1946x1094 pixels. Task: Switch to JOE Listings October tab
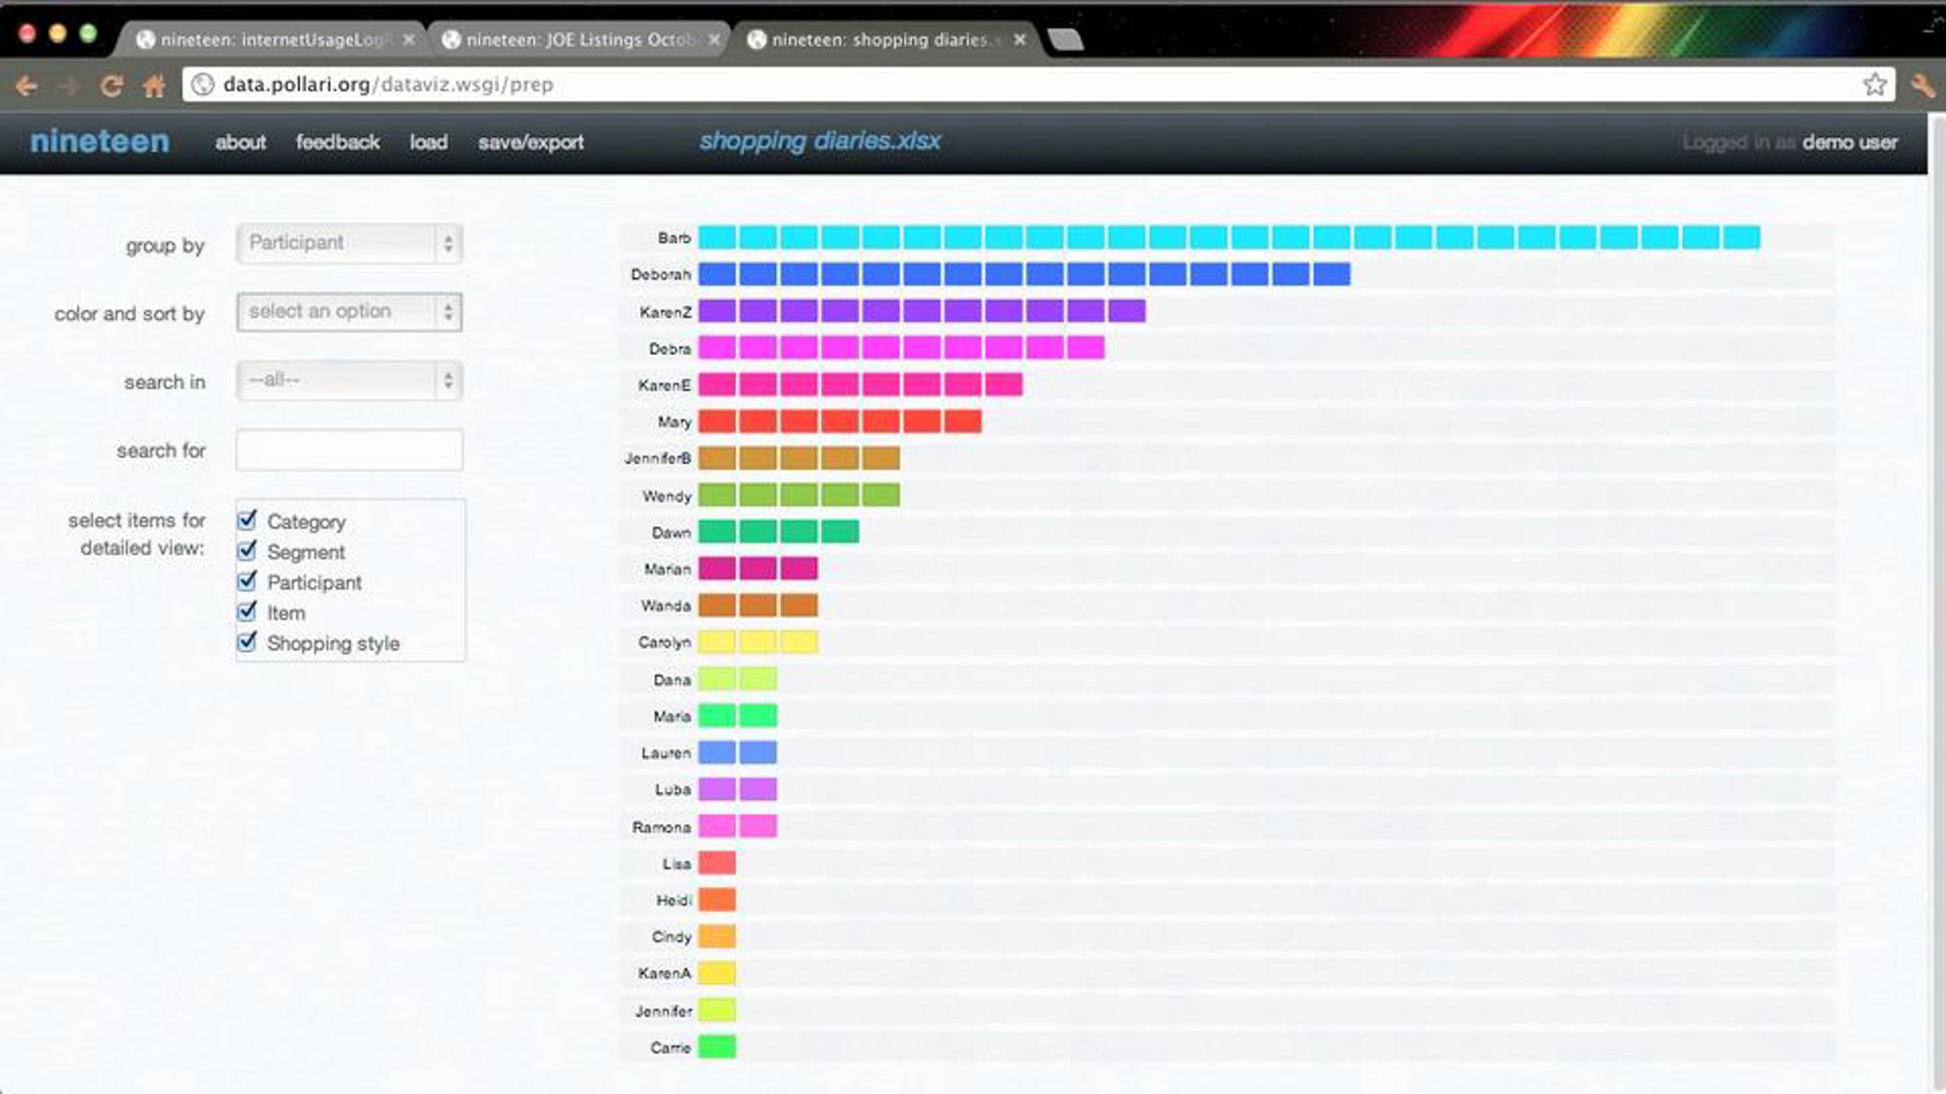coord(580,40)
